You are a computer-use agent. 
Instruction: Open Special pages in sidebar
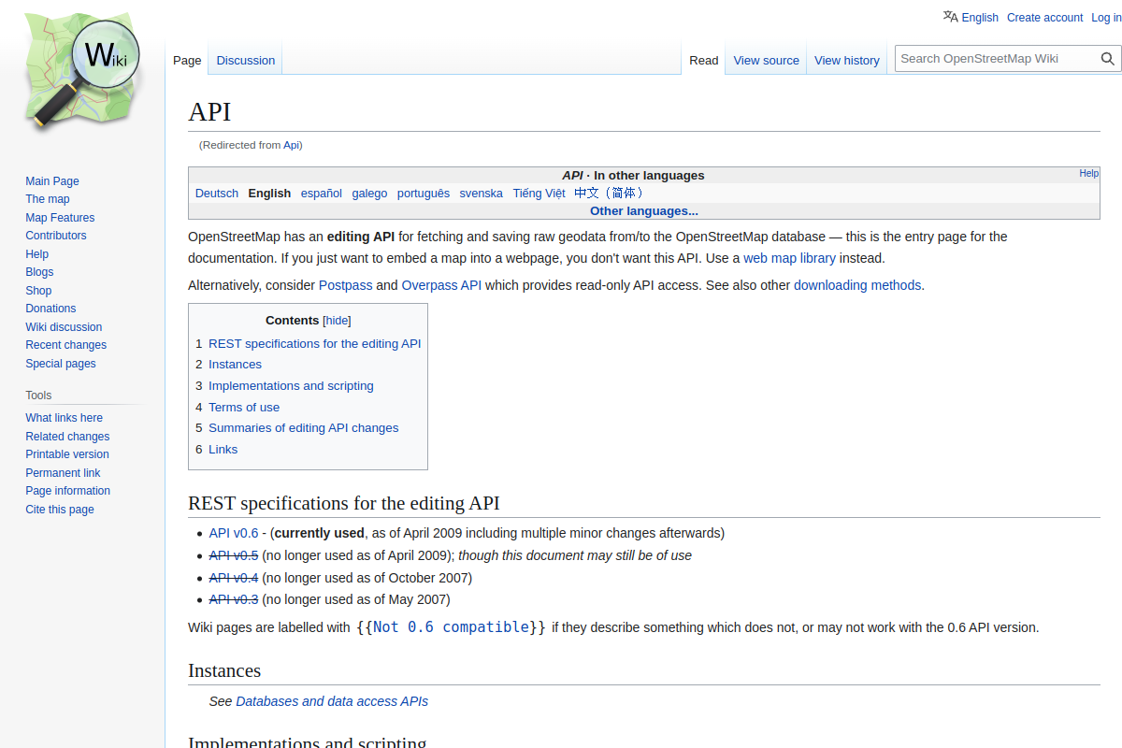click(61, 364)
